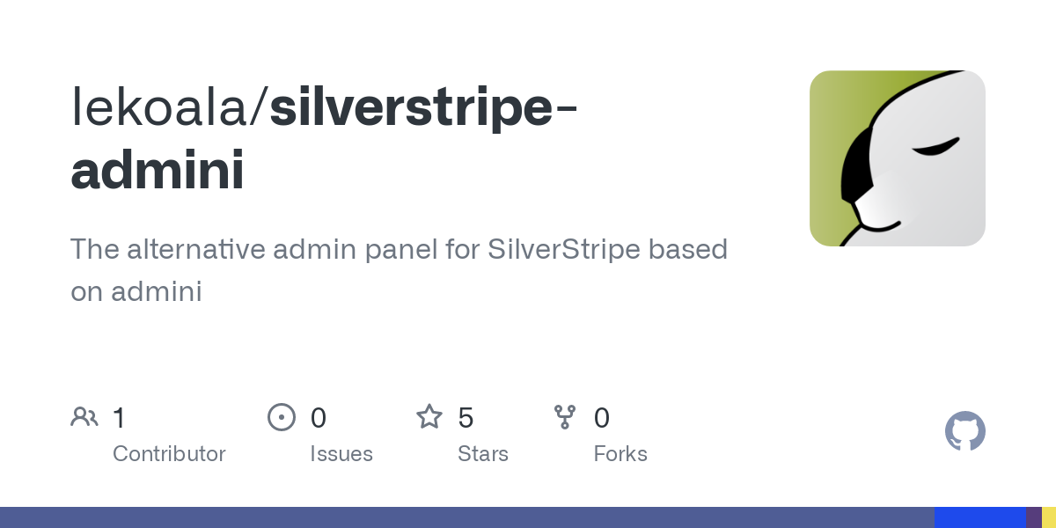This screenshot has height=528, width=1056.
Task: Select the "Contributor" label
Action: [169, 454]
